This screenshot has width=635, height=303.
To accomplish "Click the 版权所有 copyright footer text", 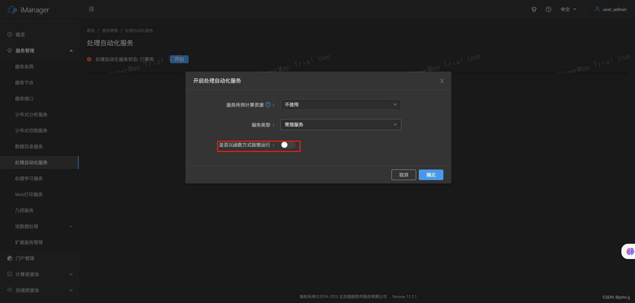I will tap(343, 297).
